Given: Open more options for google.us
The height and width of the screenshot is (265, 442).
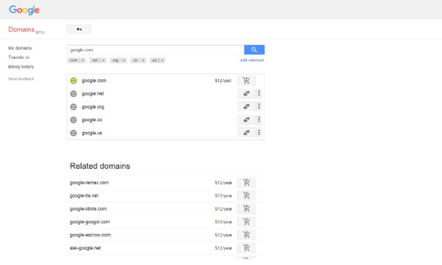Looking at the screenshot, I should tap(259, 132).
